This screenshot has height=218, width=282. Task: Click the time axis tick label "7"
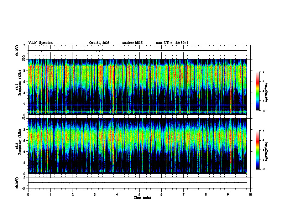(x=184, y=194)
